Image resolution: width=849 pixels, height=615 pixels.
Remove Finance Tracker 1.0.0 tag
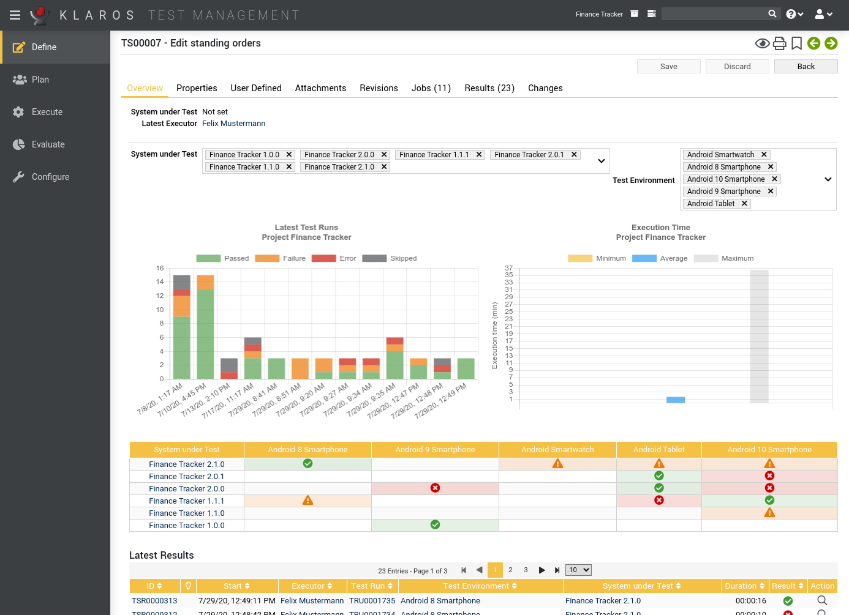289,155
